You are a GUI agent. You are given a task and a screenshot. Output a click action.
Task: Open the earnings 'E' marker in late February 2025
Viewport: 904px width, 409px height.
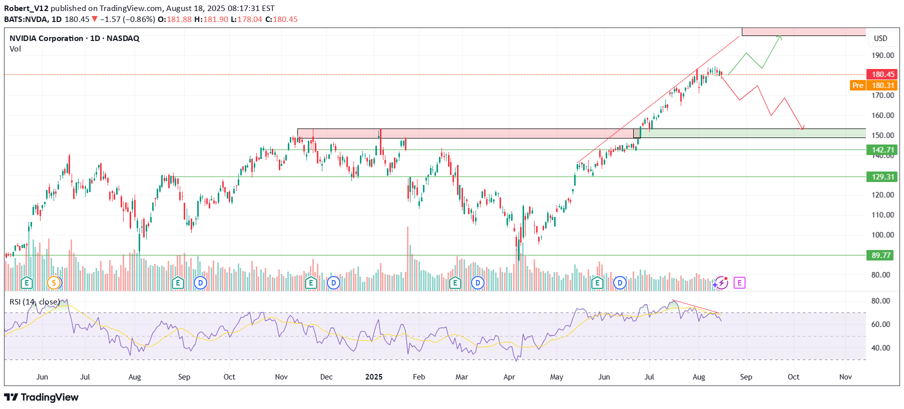455,283
